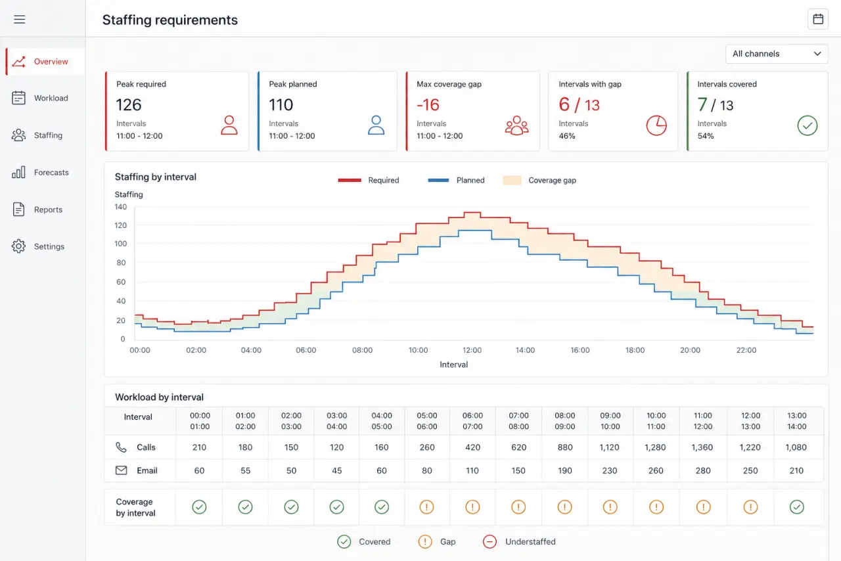
Task: Click the Reports document icon
Action: pyautogui.click(x=19, y=210)
